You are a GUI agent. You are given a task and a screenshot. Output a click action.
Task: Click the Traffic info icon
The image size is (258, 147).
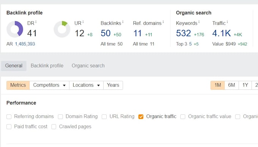click(227, 22)
